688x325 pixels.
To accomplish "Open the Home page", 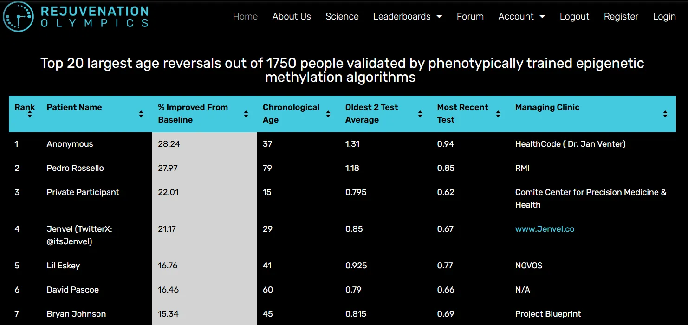I will [245, 16].
